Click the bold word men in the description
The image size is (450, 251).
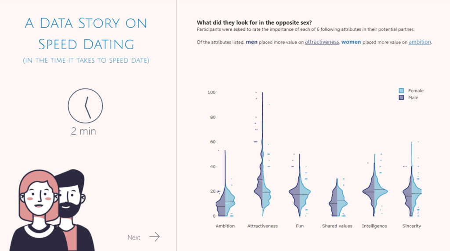tap(251, 42)
